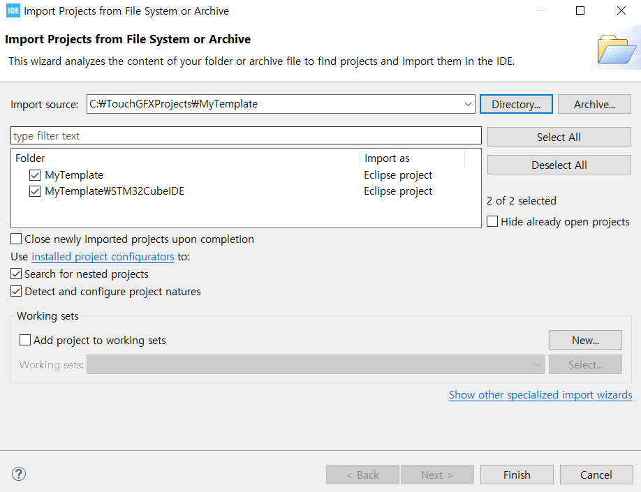The width and height of the screenshot is (641, 492).
Task: Click the help question mark icon
Action: click(19, 474)
